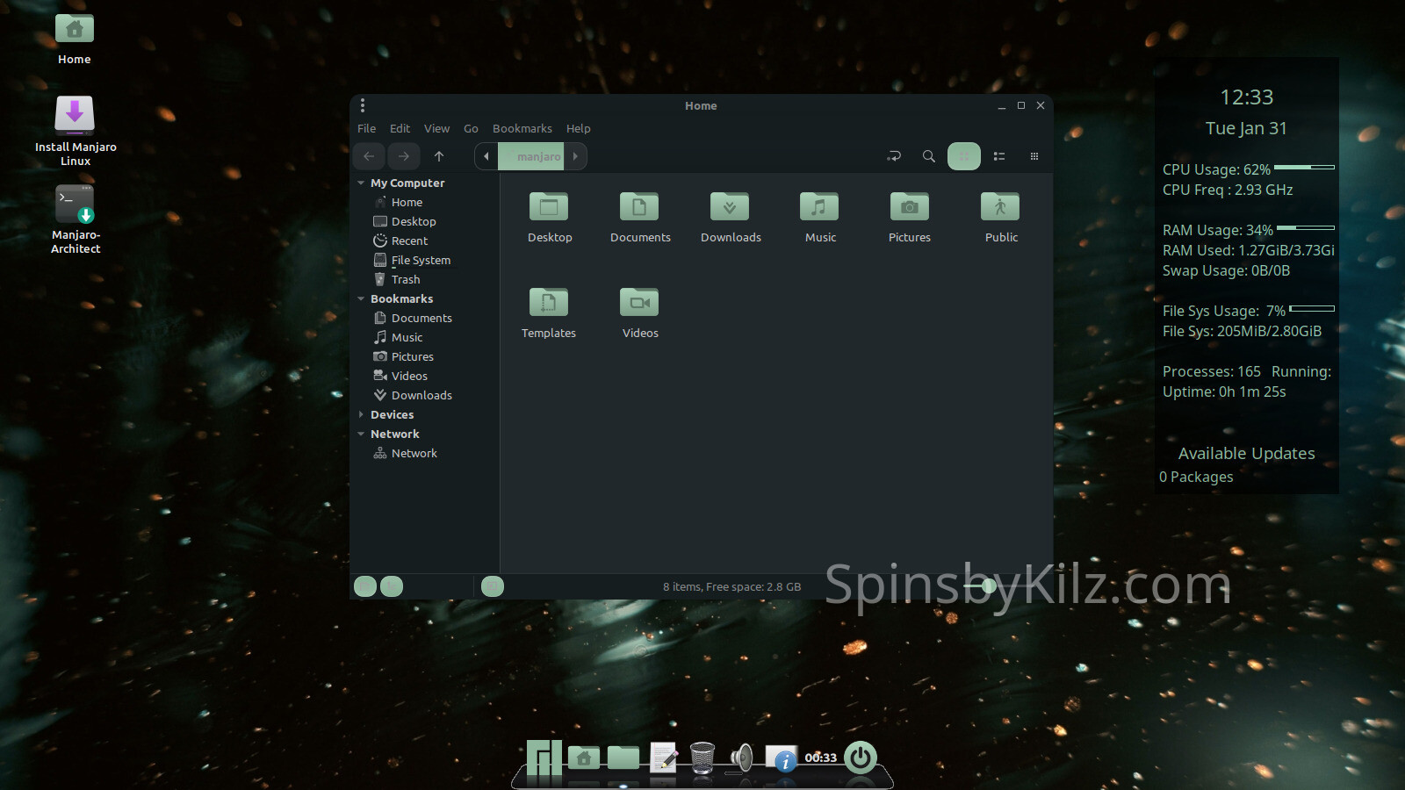Switch to list view

[999, 156]
